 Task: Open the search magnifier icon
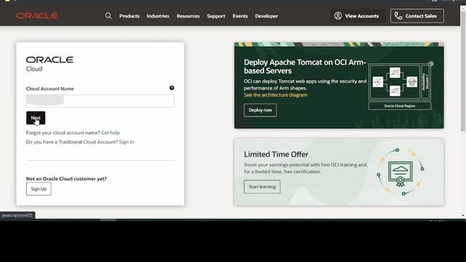[108, 16]
